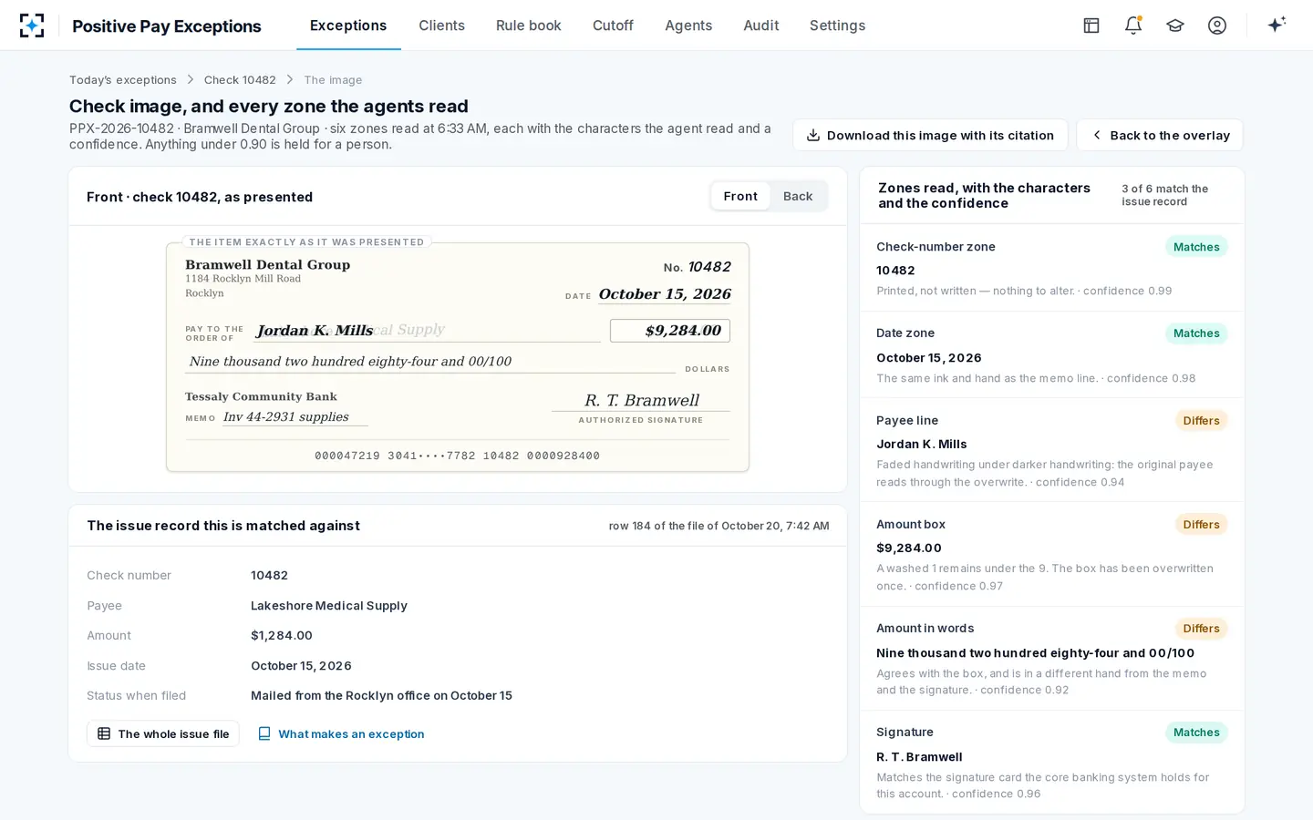The image size is (1313, 820).
Task: Select the Signature zone row
Action: (1052, 762)
